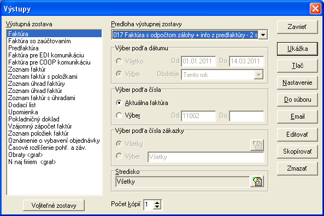The height and width of the screenshot is (216, 324).
Task: Open Voliteľné zostavy button
Action: tap(54, 206)
